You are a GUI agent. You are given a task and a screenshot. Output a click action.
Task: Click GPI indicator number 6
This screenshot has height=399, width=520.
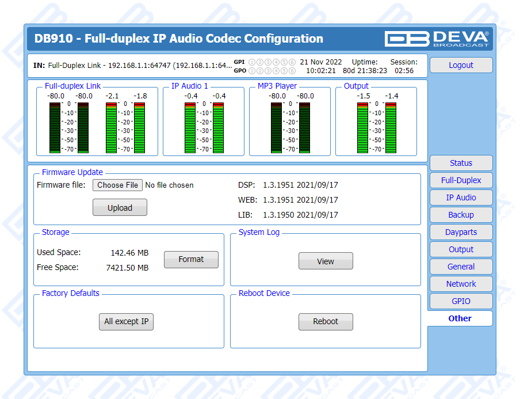tap(292, 62)
